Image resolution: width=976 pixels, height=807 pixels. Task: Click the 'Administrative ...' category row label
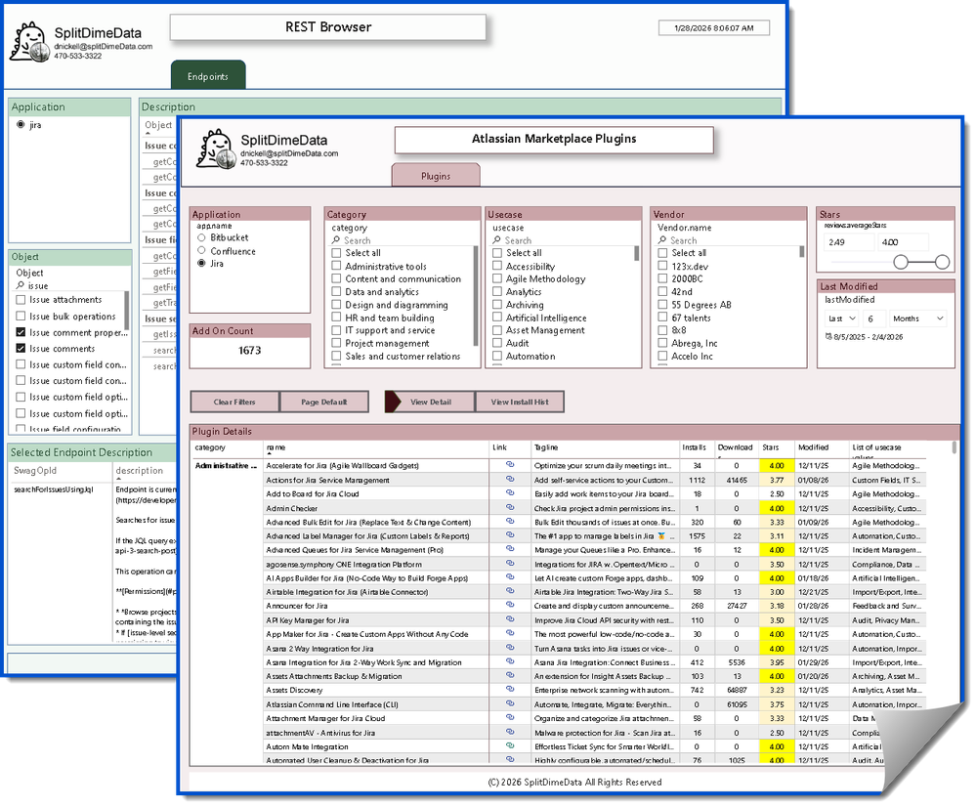[226, 466]
